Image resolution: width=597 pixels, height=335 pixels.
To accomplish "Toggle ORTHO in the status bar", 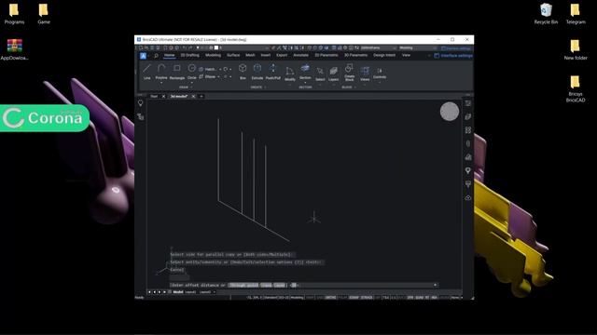I will coord(330,298).
